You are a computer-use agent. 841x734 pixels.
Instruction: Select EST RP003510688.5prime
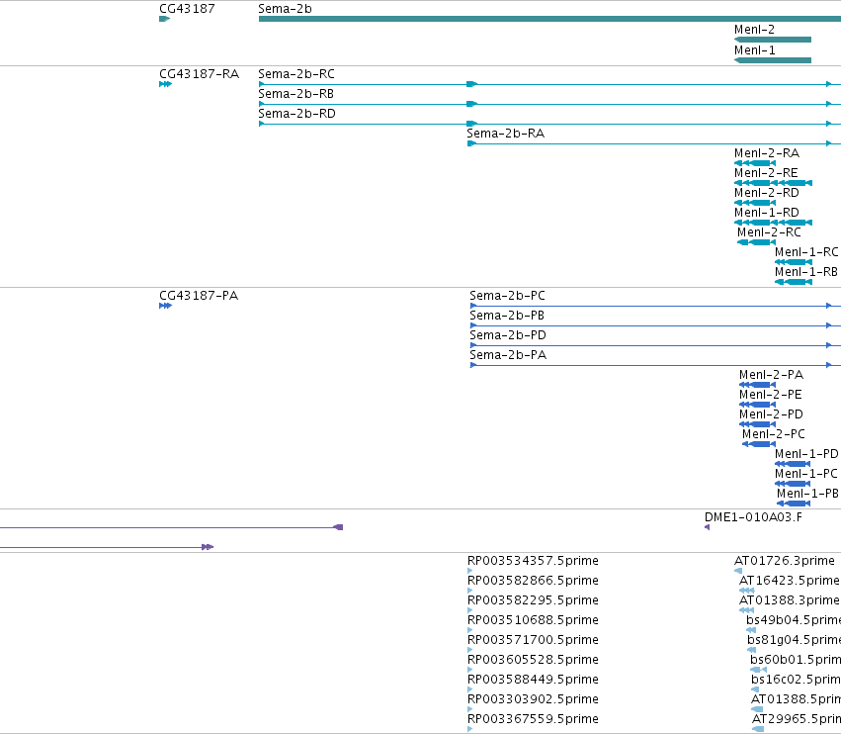pos(533,620)
